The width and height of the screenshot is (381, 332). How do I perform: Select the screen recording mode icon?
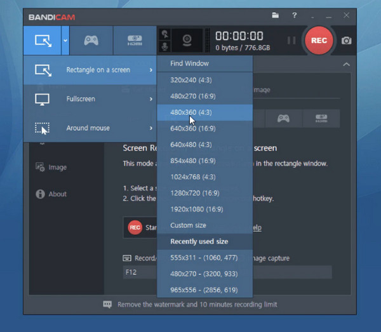click(43, 41)
